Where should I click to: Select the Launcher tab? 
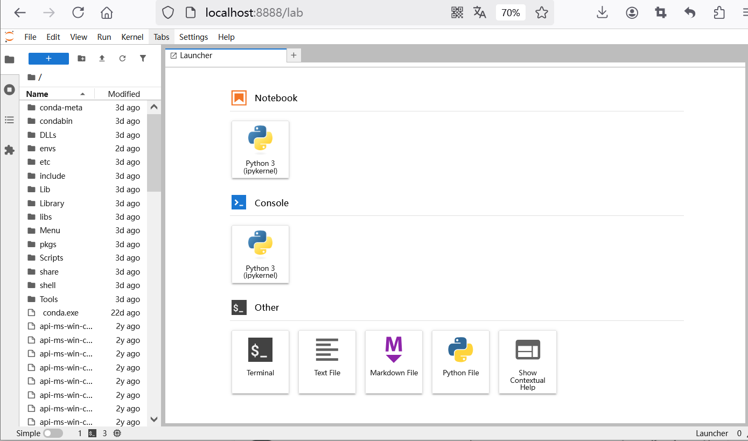[226, 55]
